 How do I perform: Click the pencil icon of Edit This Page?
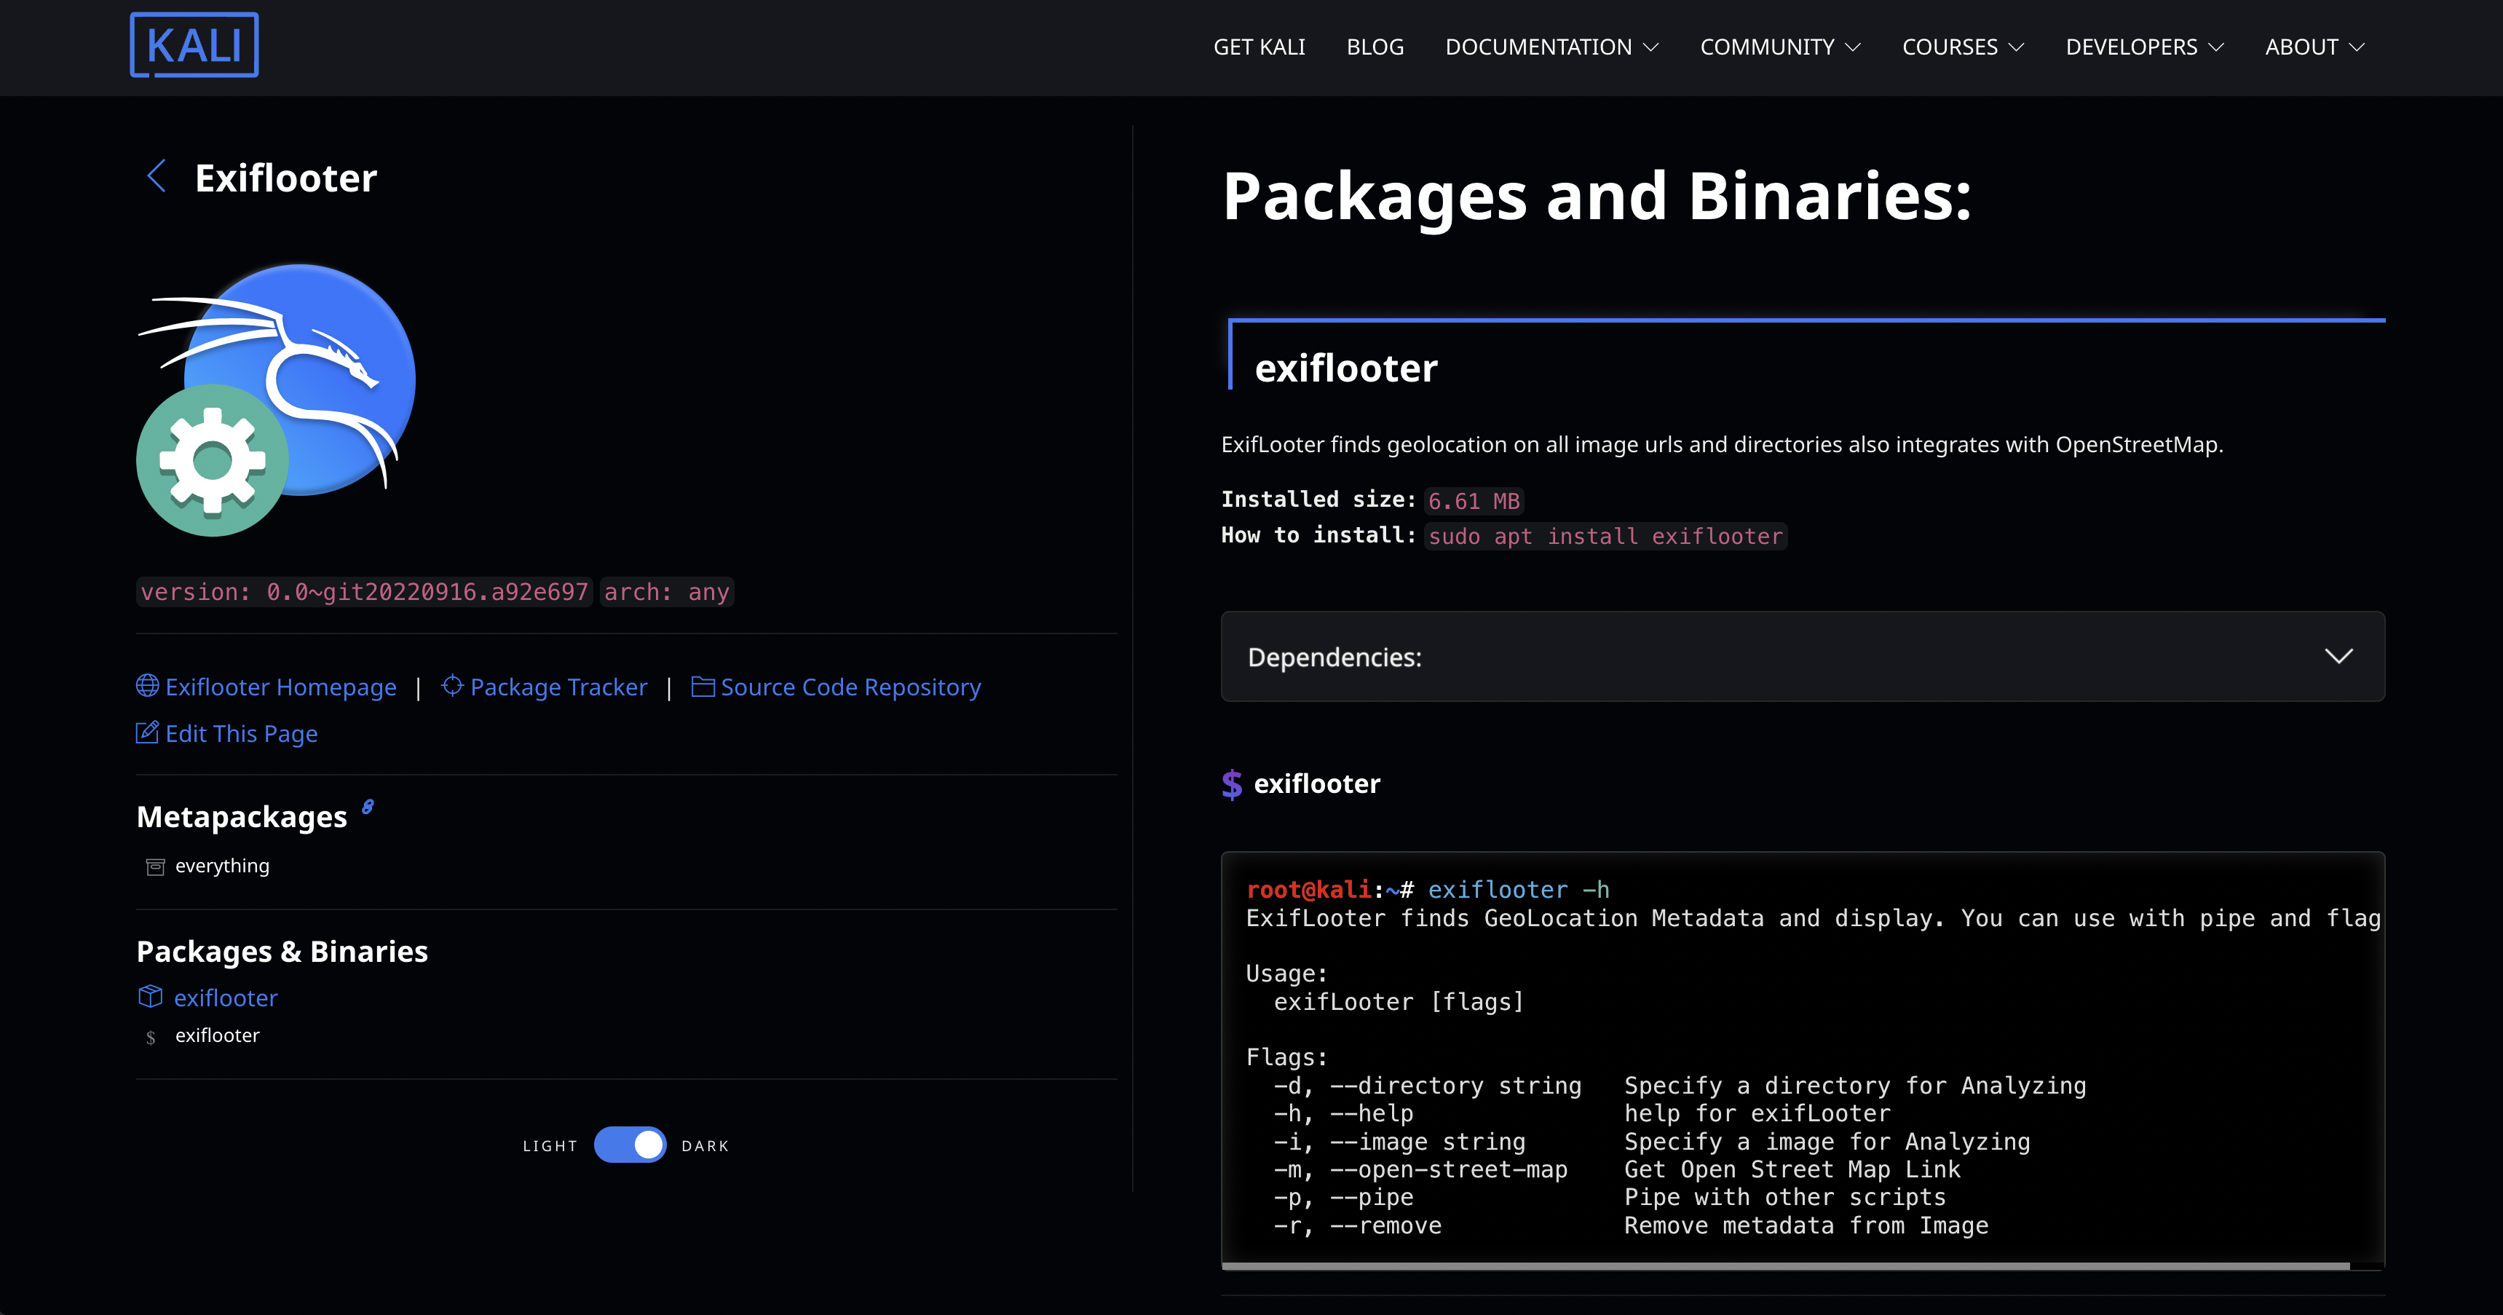(147, 732)
